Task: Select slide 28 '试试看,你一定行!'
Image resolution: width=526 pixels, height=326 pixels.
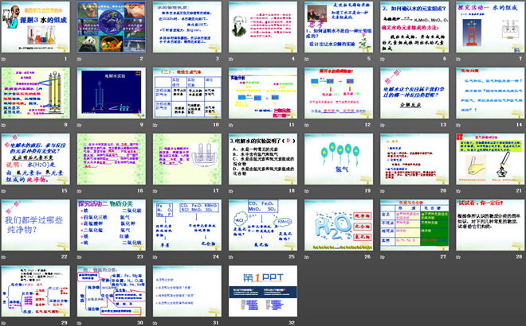Action: 490,225
